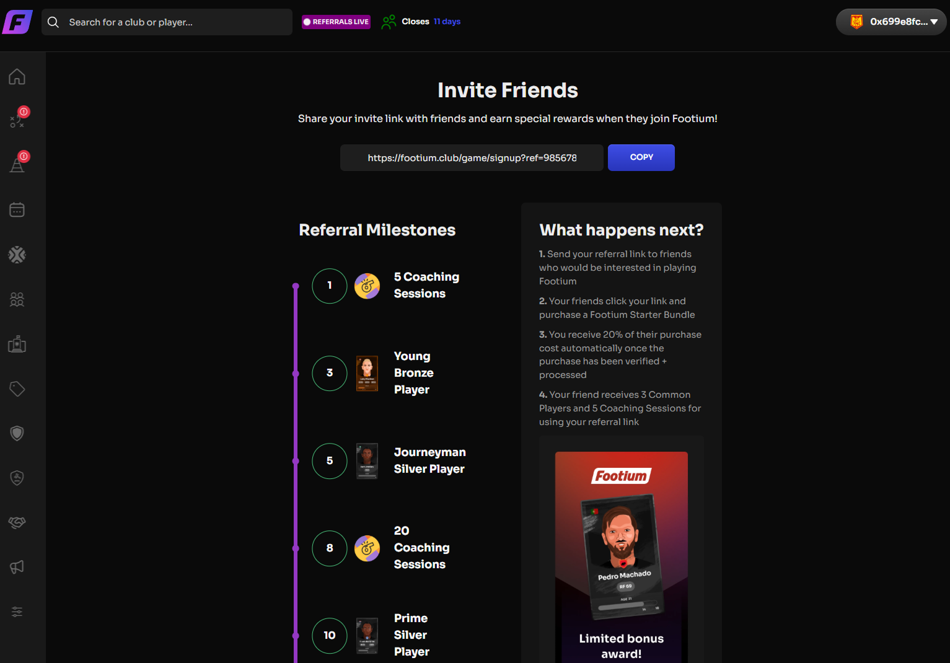Click the referral link URL field
This screenshot has height=663, width=950.
point(472,158)
